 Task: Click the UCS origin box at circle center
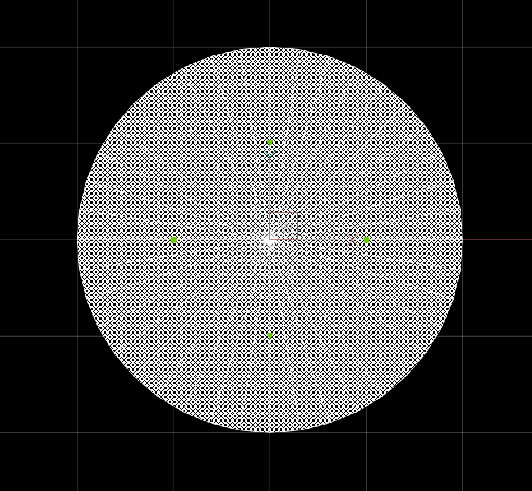pyautogui.click(x=283, y=226)
